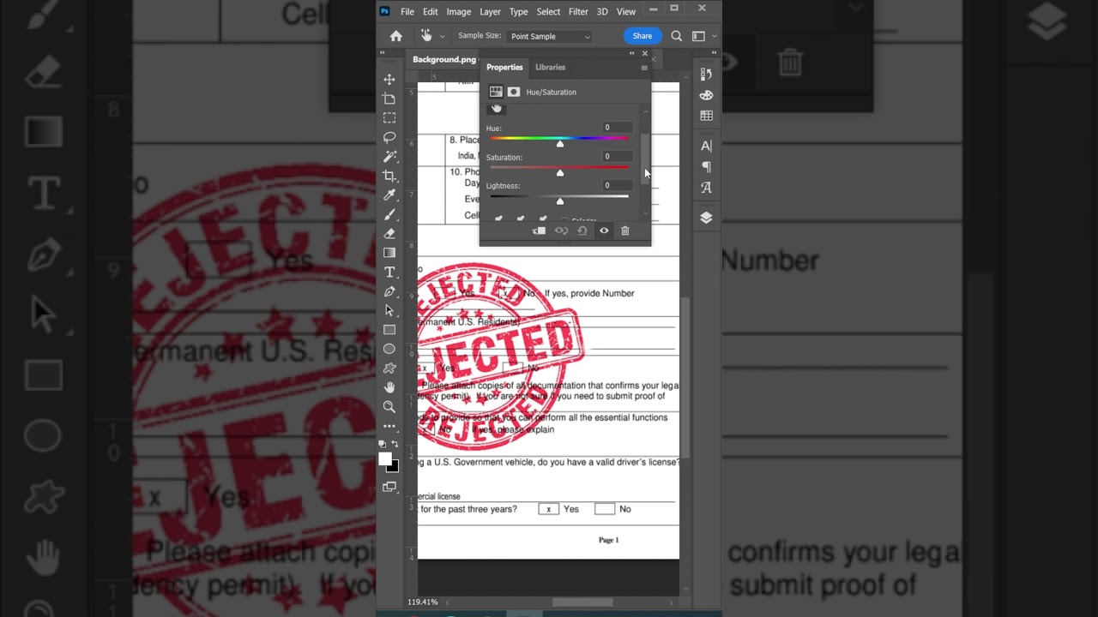
Task: Open the Character panel icon
Action: [x=706, y=146]
